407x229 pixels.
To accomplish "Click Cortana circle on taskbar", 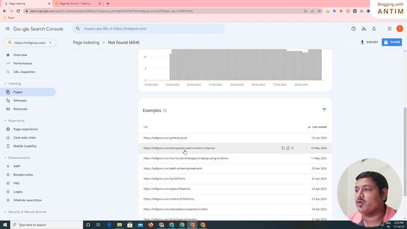I will 88,225.
